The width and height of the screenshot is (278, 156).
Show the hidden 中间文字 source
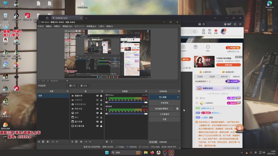pos(97,100)
